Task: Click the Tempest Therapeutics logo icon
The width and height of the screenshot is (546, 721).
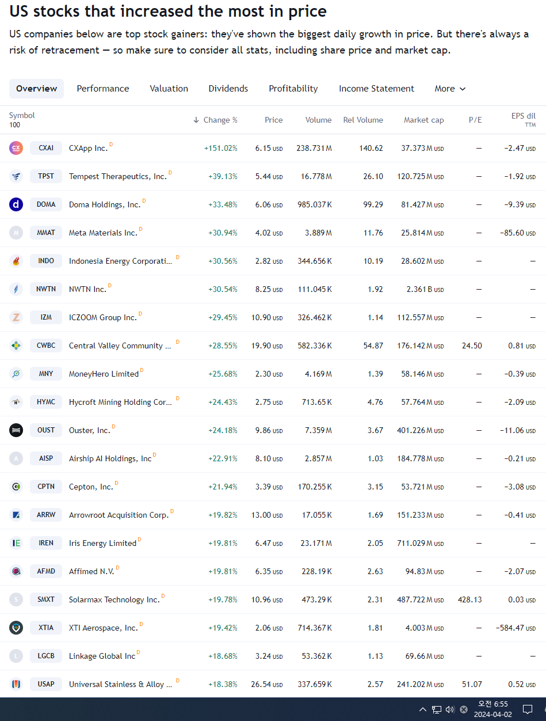Action: tap(16, 176)
